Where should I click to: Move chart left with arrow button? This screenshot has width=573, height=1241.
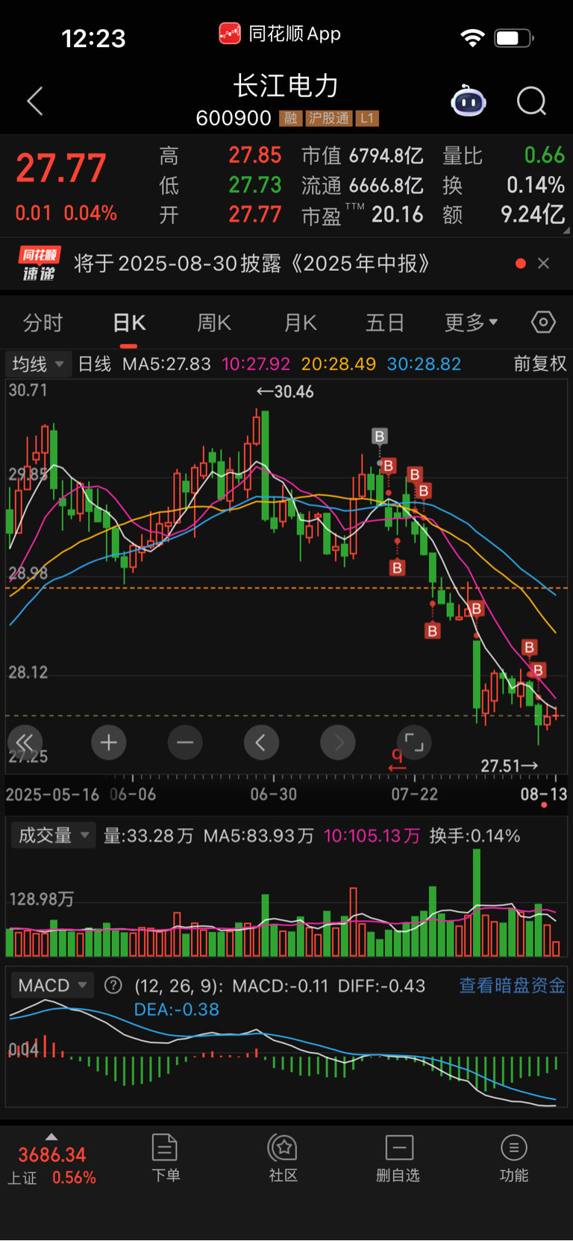[261, 743]
